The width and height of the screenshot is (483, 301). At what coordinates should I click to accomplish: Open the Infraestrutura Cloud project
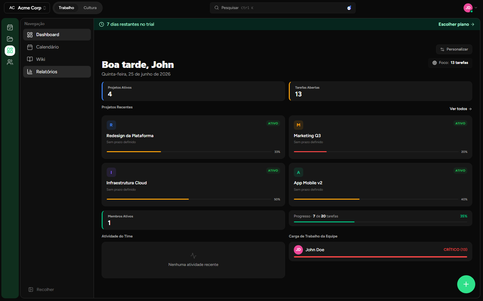pyautogui.click(x=193, y=185)
